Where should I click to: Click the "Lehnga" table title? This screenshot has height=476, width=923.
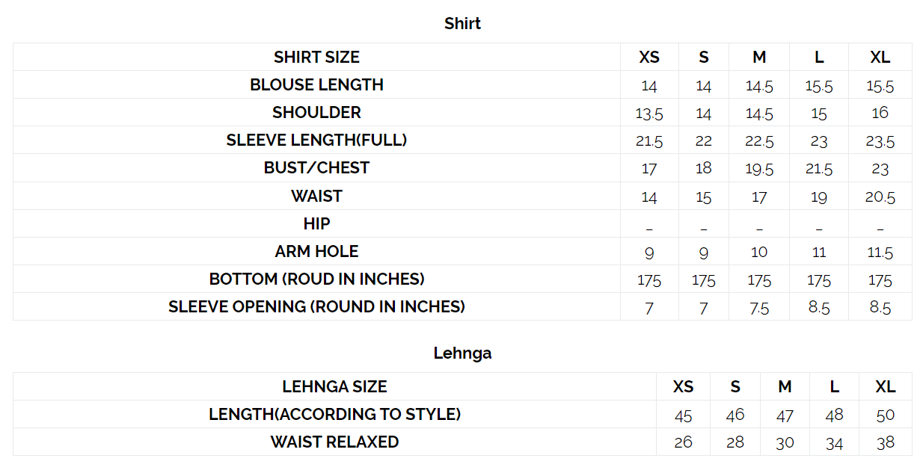462,353
